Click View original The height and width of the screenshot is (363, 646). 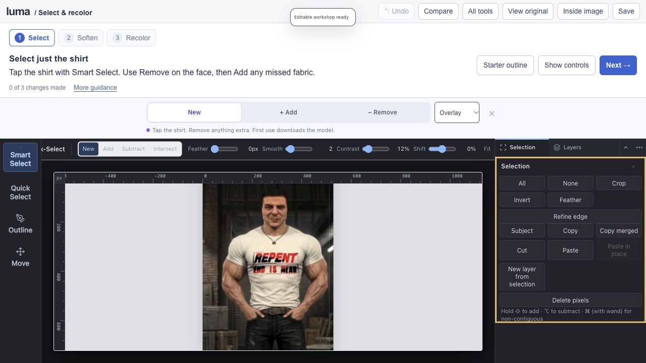click(528, 11)
